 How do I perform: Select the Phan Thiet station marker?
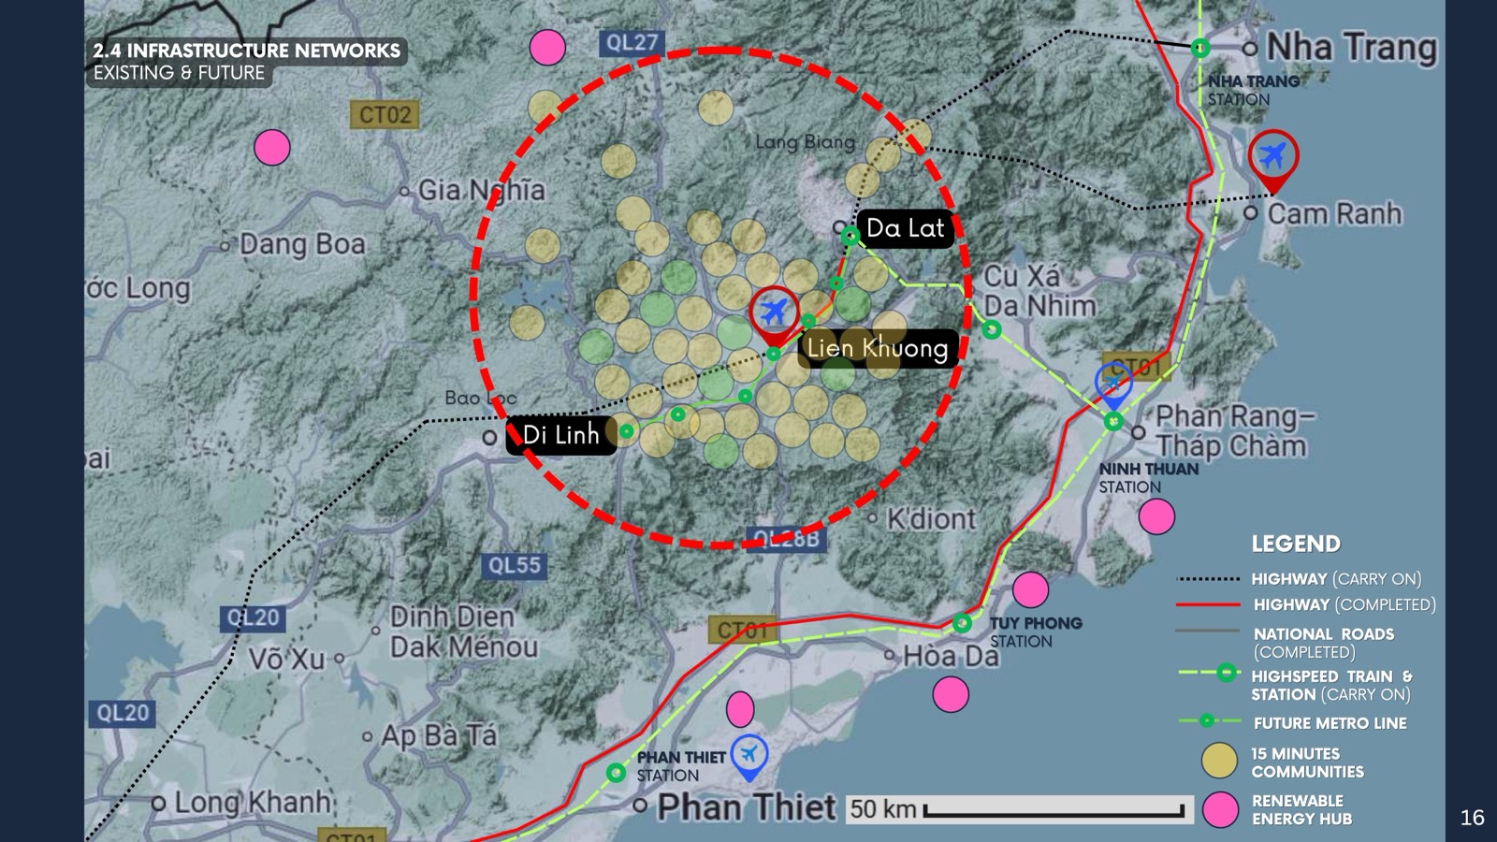(x=616, y=773)
